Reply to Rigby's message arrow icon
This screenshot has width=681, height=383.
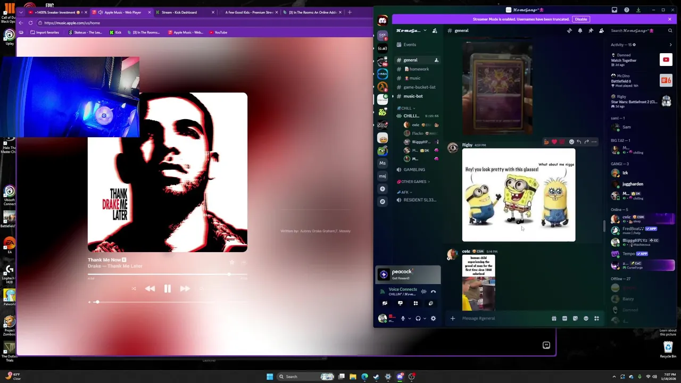point(579,142)
